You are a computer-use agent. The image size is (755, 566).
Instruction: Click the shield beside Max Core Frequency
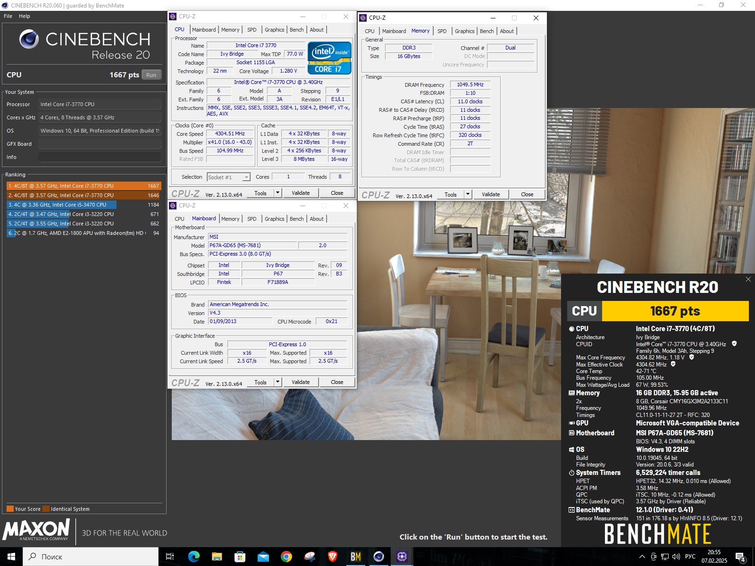point(692,357)
